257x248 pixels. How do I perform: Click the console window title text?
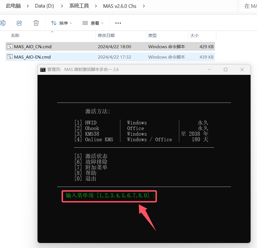pyautogui.click(x=83, y=69)
